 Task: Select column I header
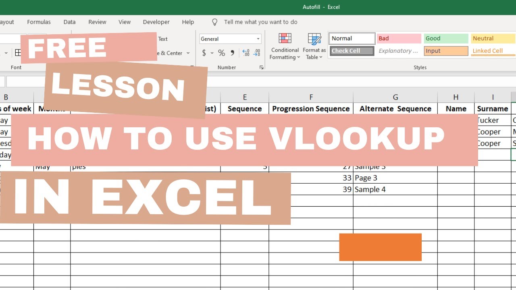click(x=493, y=97)
